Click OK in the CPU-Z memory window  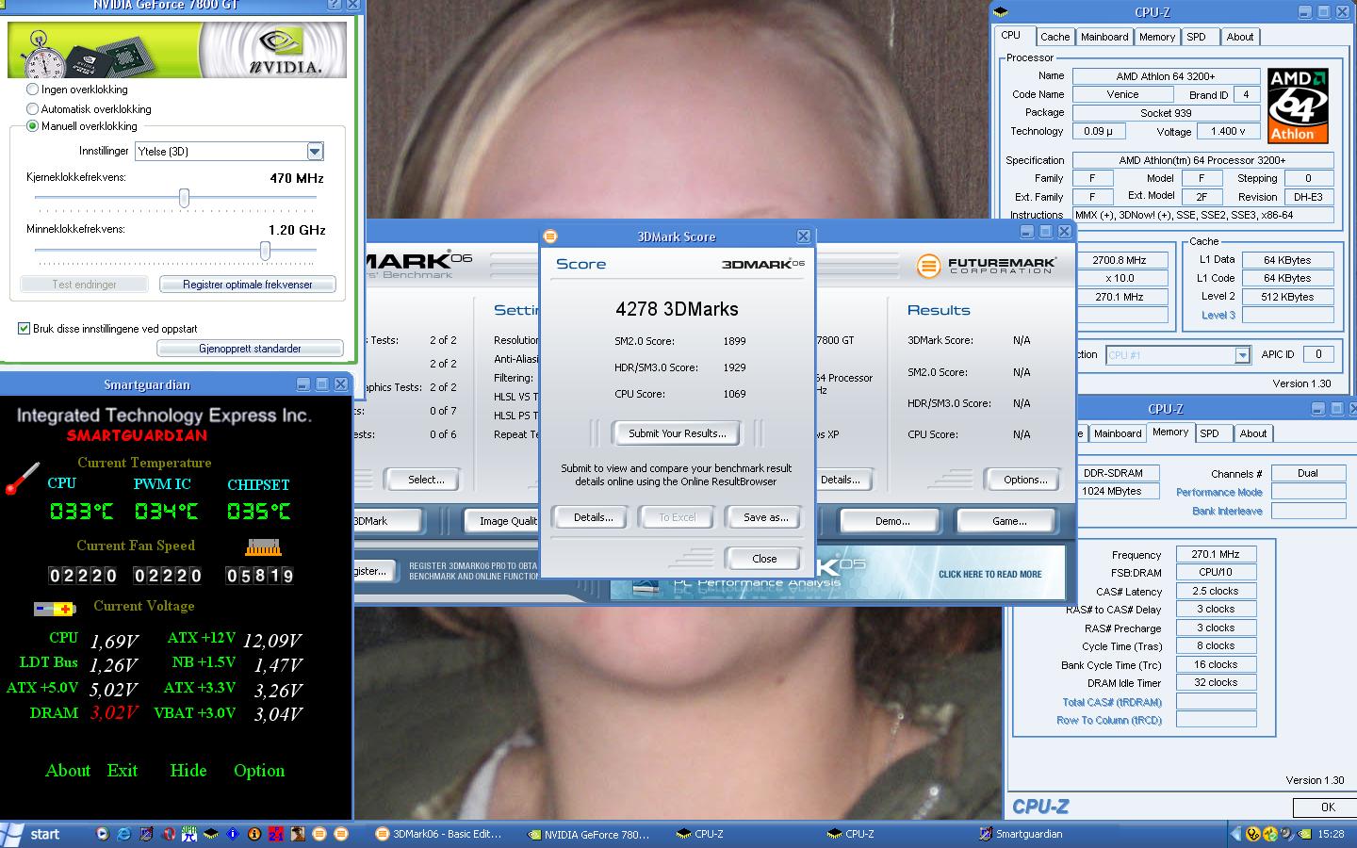coord(1328,807)
